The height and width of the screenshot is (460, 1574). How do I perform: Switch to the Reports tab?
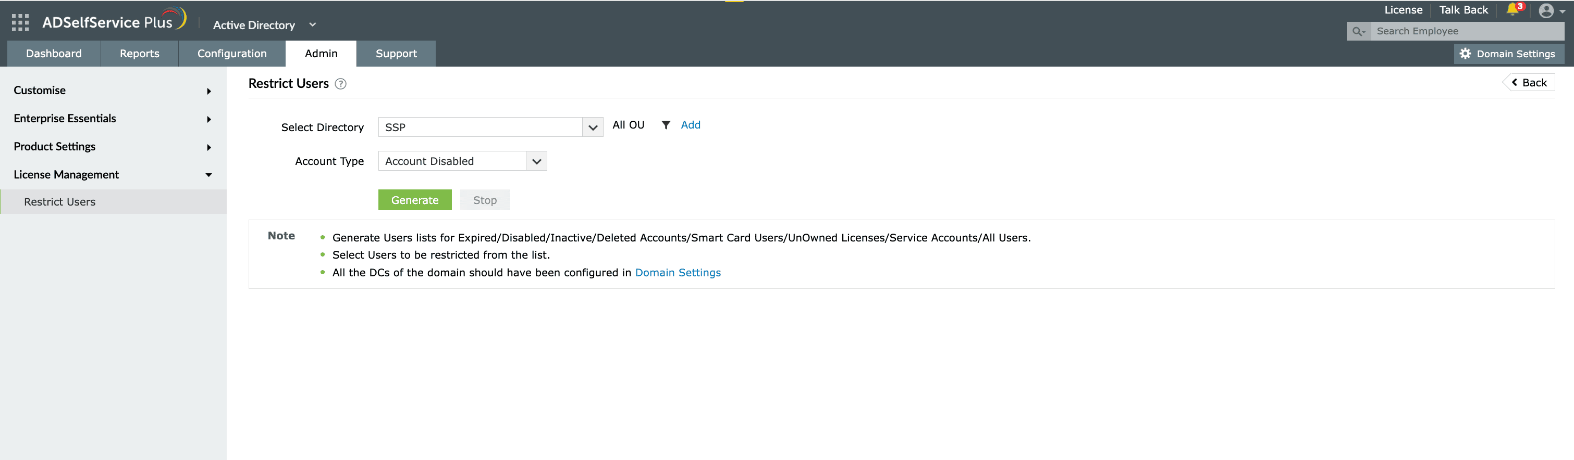139,54
